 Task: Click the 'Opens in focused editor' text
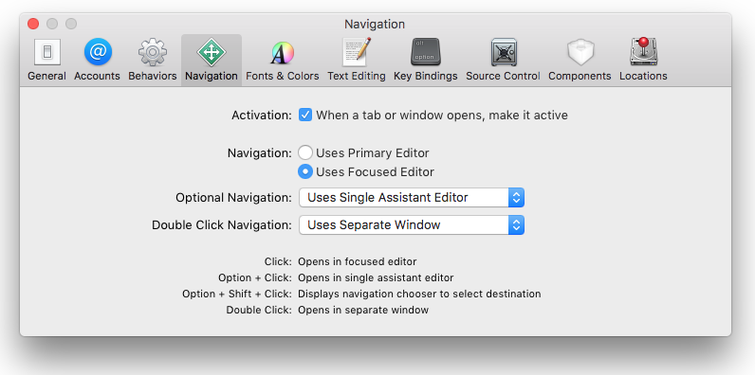click(358, 261)
